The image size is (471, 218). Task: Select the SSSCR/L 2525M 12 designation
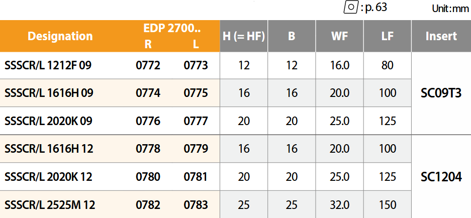click(49, 205)
